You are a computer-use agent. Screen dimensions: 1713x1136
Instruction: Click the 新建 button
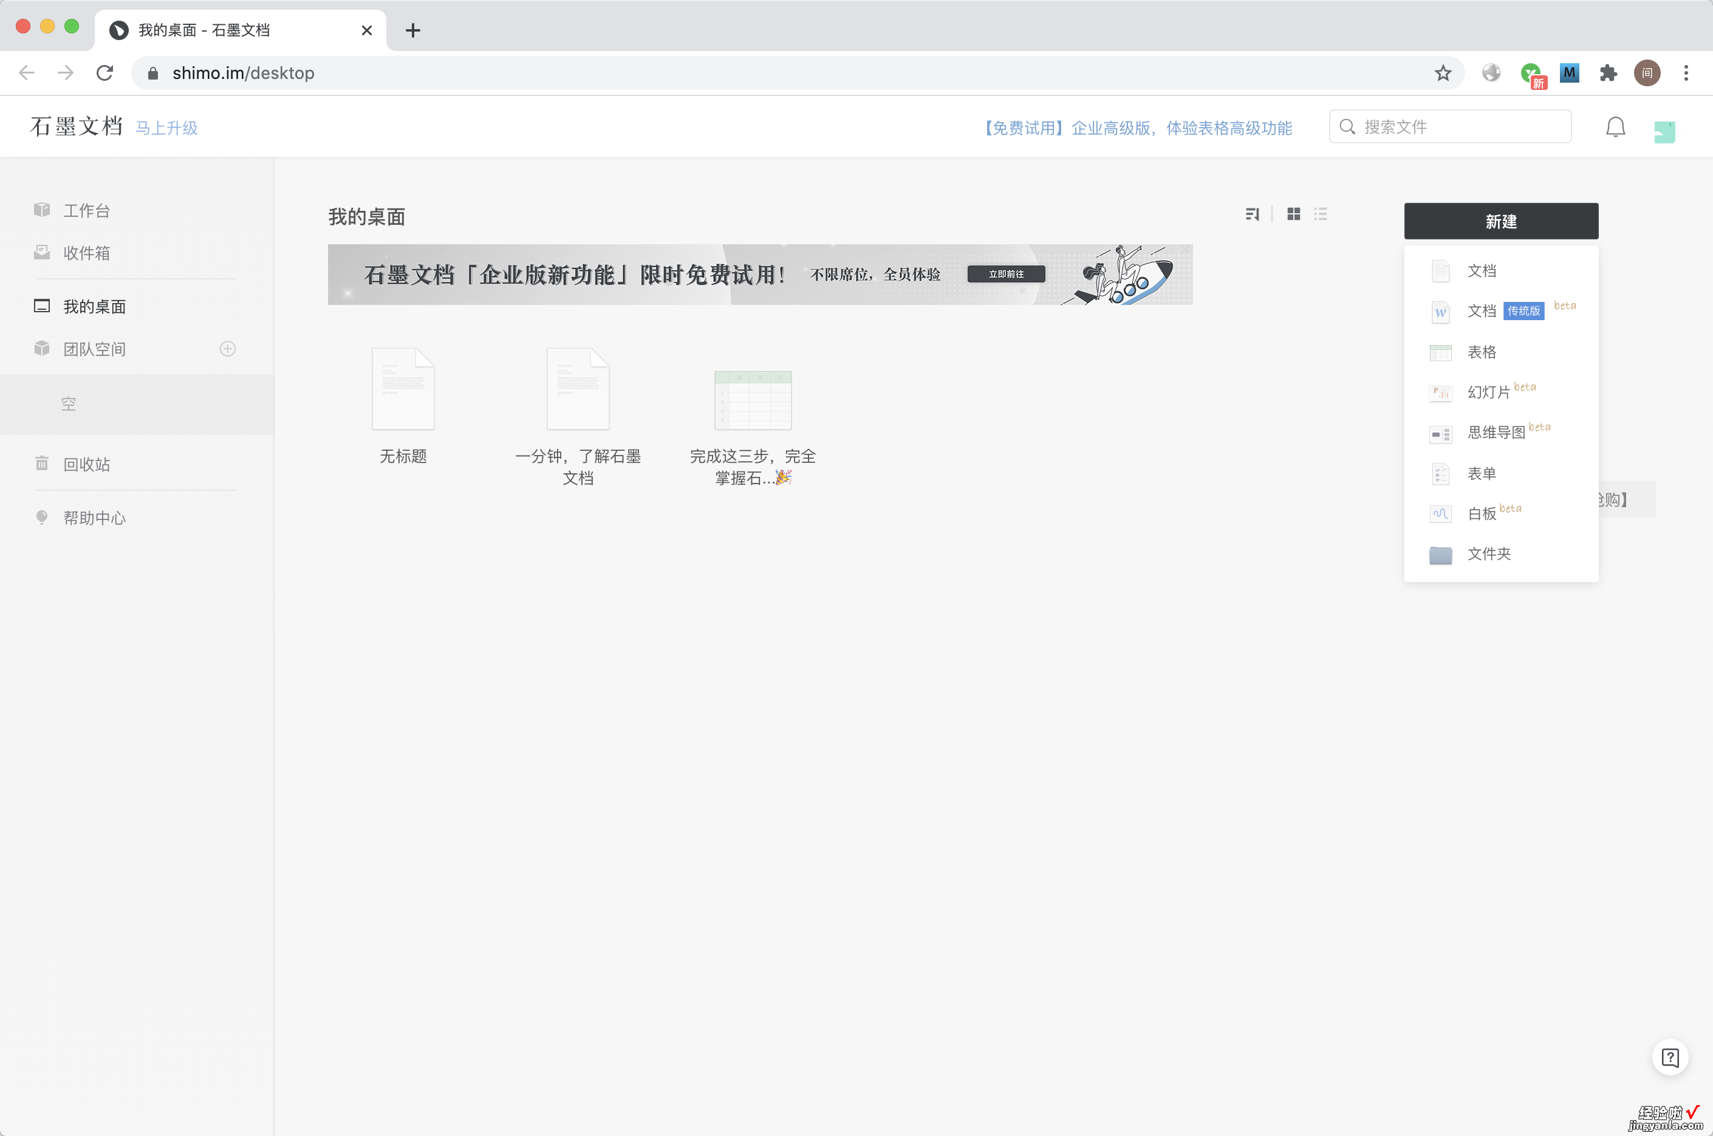(1501, 221)
